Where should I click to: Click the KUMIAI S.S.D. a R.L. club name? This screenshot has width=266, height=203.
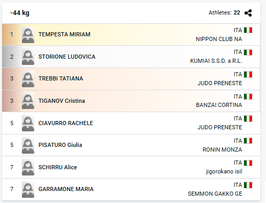click(x=216, y=61)
